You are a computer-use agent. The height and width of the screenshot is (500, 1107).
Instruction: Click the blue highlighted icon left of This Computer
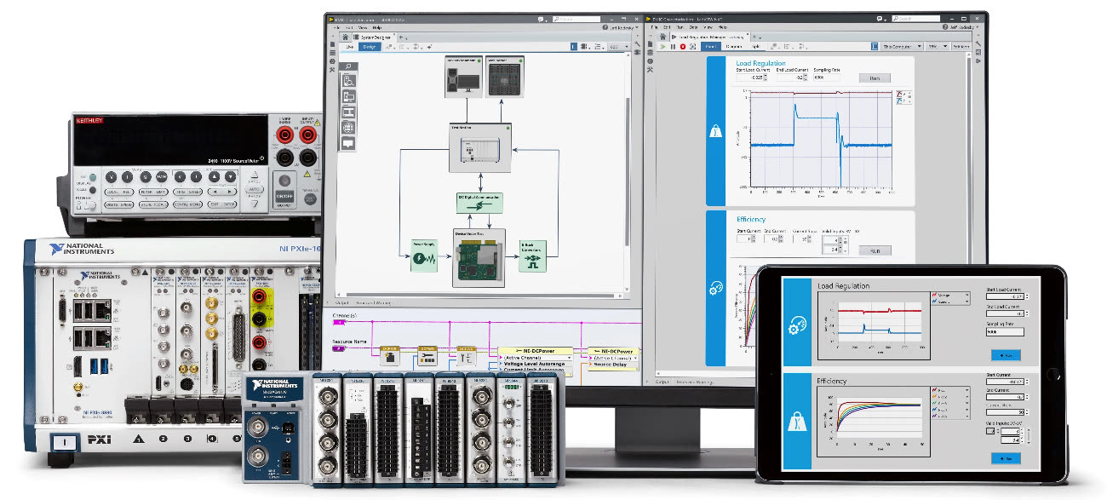[x=873, y=46]
